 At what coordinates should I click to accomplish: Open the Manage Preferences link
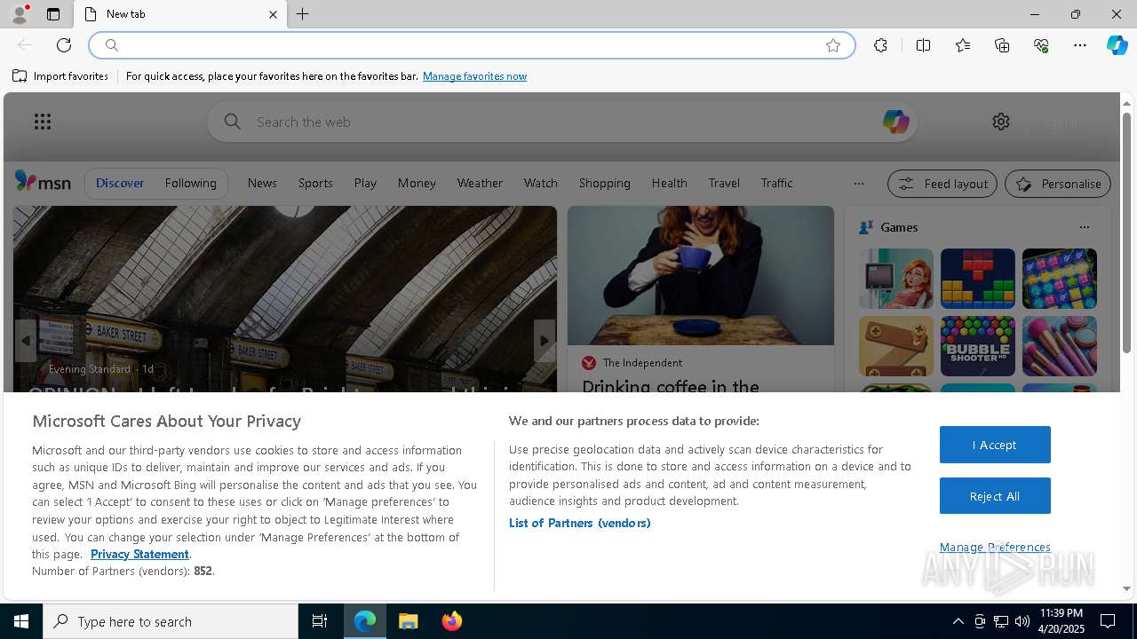pyautogui.click(x=995, y=547)
